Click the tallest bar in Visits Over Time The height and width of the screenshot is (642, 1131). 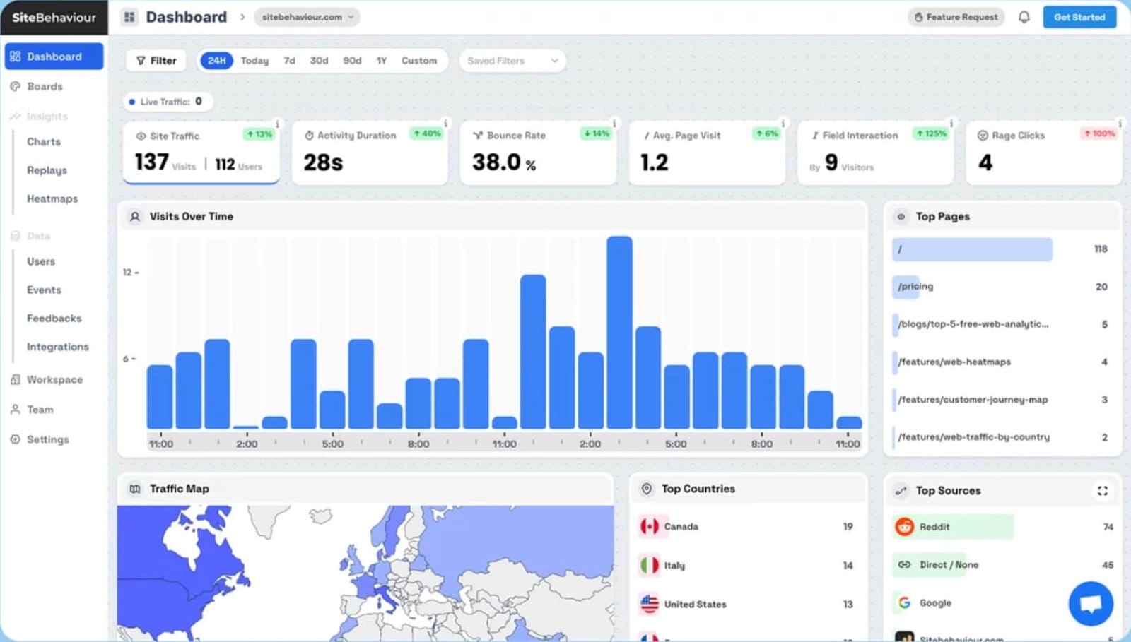(x=619, y=333)
